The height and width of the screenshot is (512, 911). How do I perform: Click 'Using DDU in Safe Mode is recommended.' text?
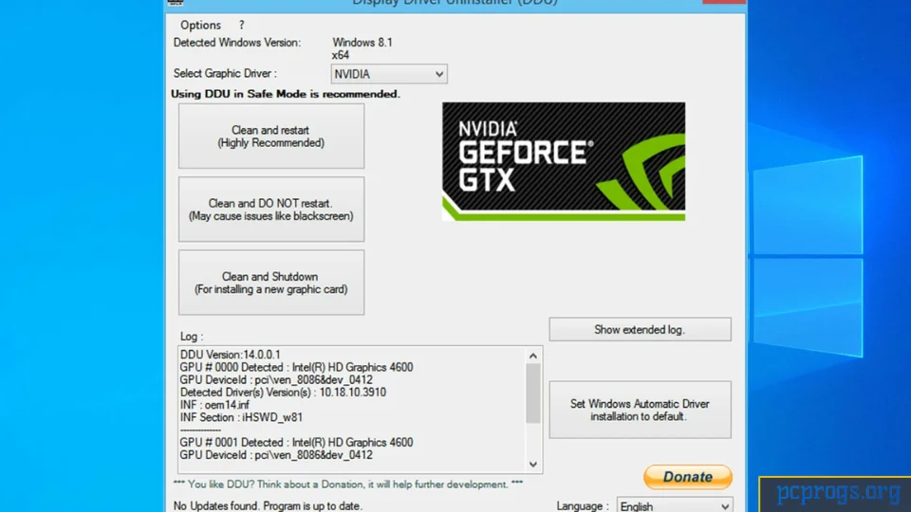286,94
